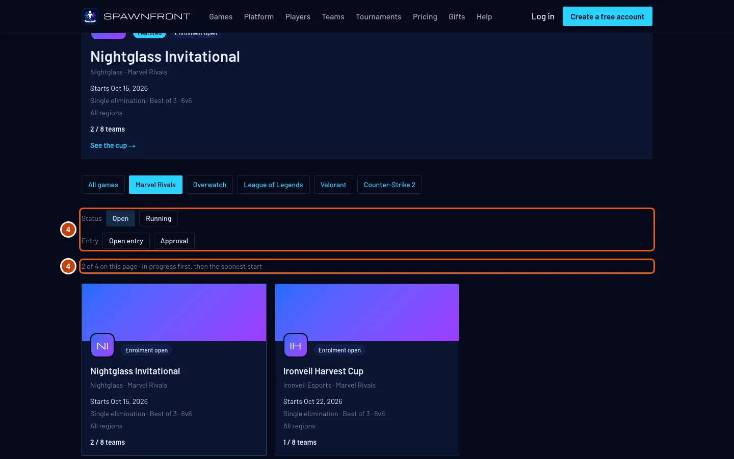Open the Help page

point(484,17)
